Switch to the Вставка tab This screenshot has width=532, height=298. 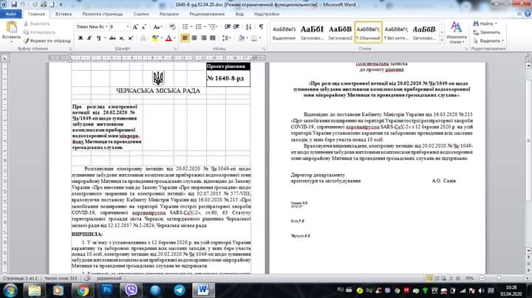coord(64,14)
